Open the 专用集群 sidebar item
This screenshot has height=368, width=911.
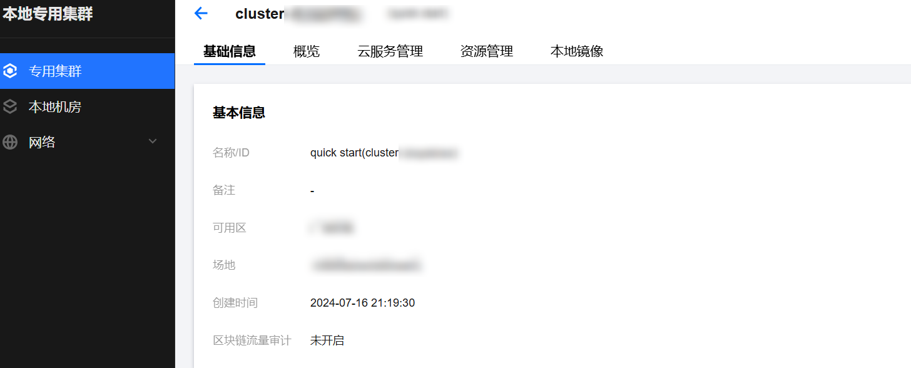pos(88,71)
